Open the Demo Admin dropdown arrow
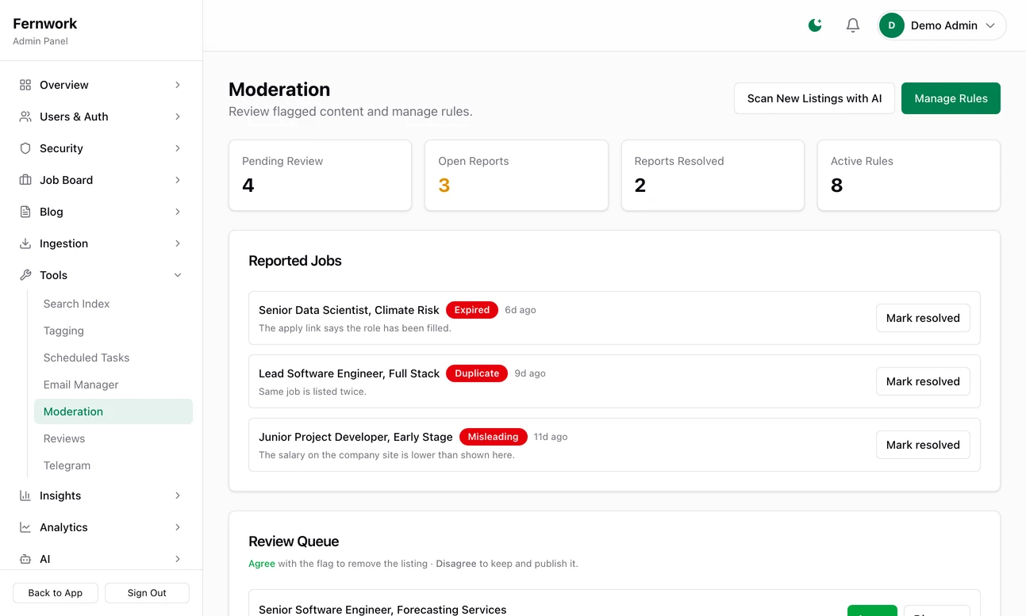Image resolution: width=1026 pixels, height=616 pixels. coord(990,25)
